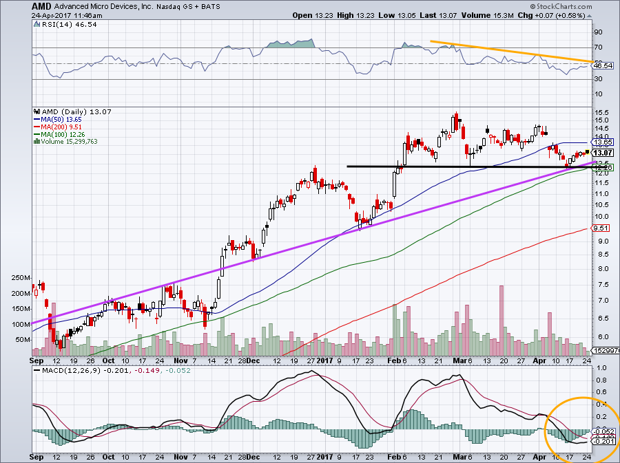Click the Last 13.07 value
This screenshot has width=620, height=463.
pyautogui.click(x=438, y=15)
